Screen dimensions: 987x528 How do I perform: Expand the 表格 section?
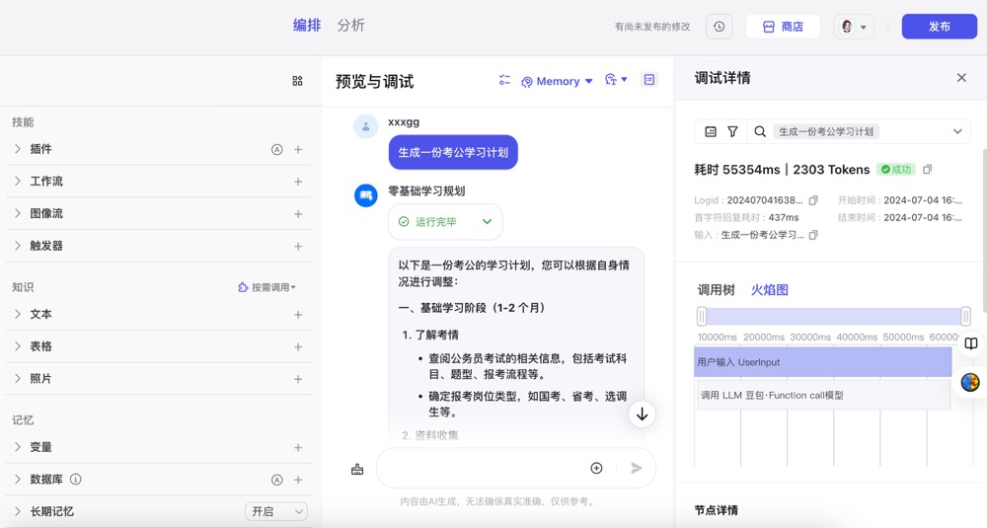coord(18,346)
